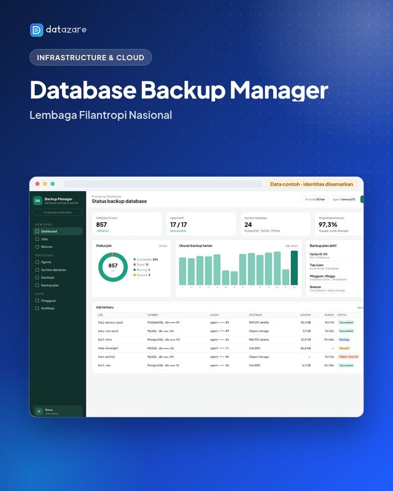Click the Queued yellow legend swatch

pos(134,275)
